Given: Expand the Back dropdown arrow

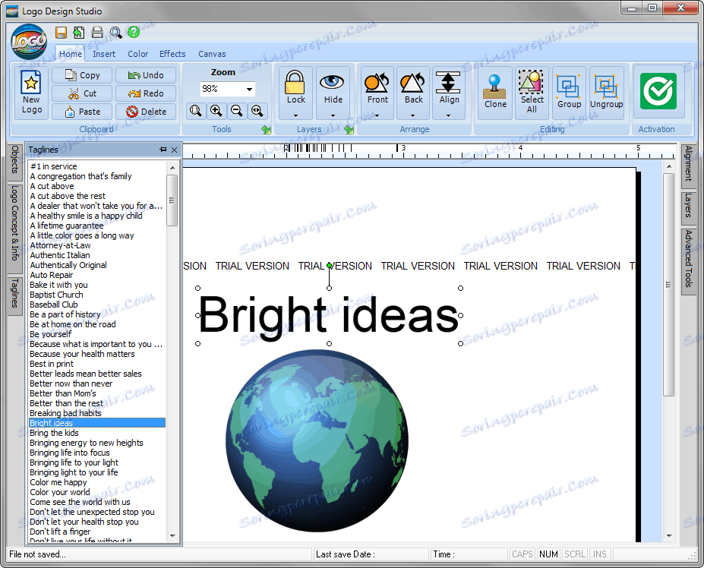Looking at the screenshot, I should click(x=412, y=115).
